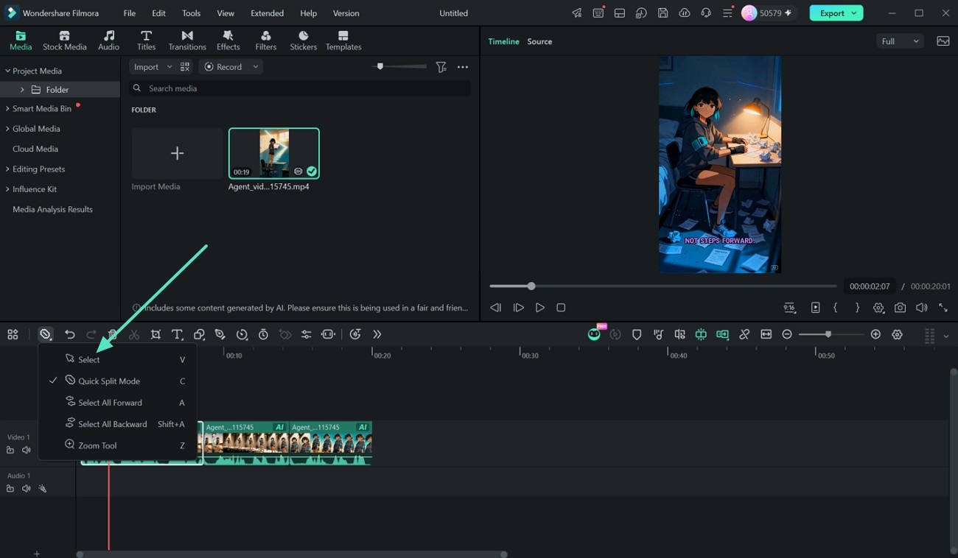The width and height of the screenshot is (958, 558).
Task: Click the layout grid icon left of toolbar
Action: click(13, 334)
